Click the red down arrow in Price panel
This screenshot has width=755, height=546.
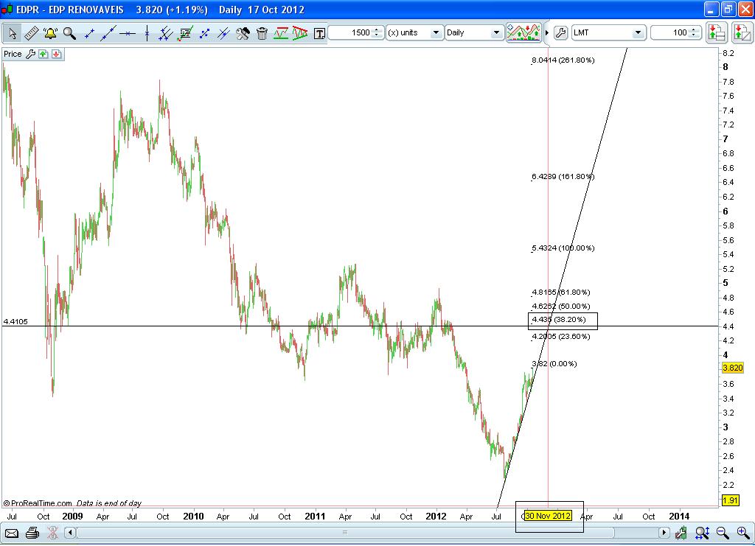[56, 54]
